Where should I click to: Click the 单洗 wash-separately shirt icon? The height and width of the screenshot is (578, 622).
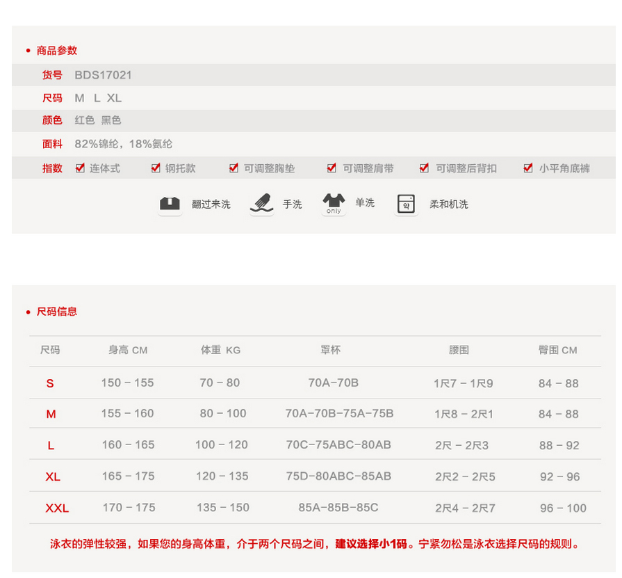click(x=334, y=204)
